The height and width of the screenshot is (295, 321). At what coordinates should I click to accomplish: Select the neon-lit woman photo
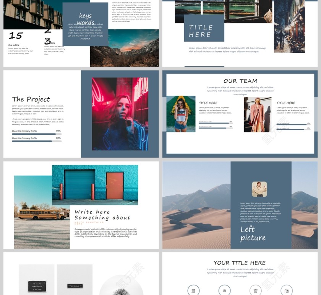click(x=120, y=114)
